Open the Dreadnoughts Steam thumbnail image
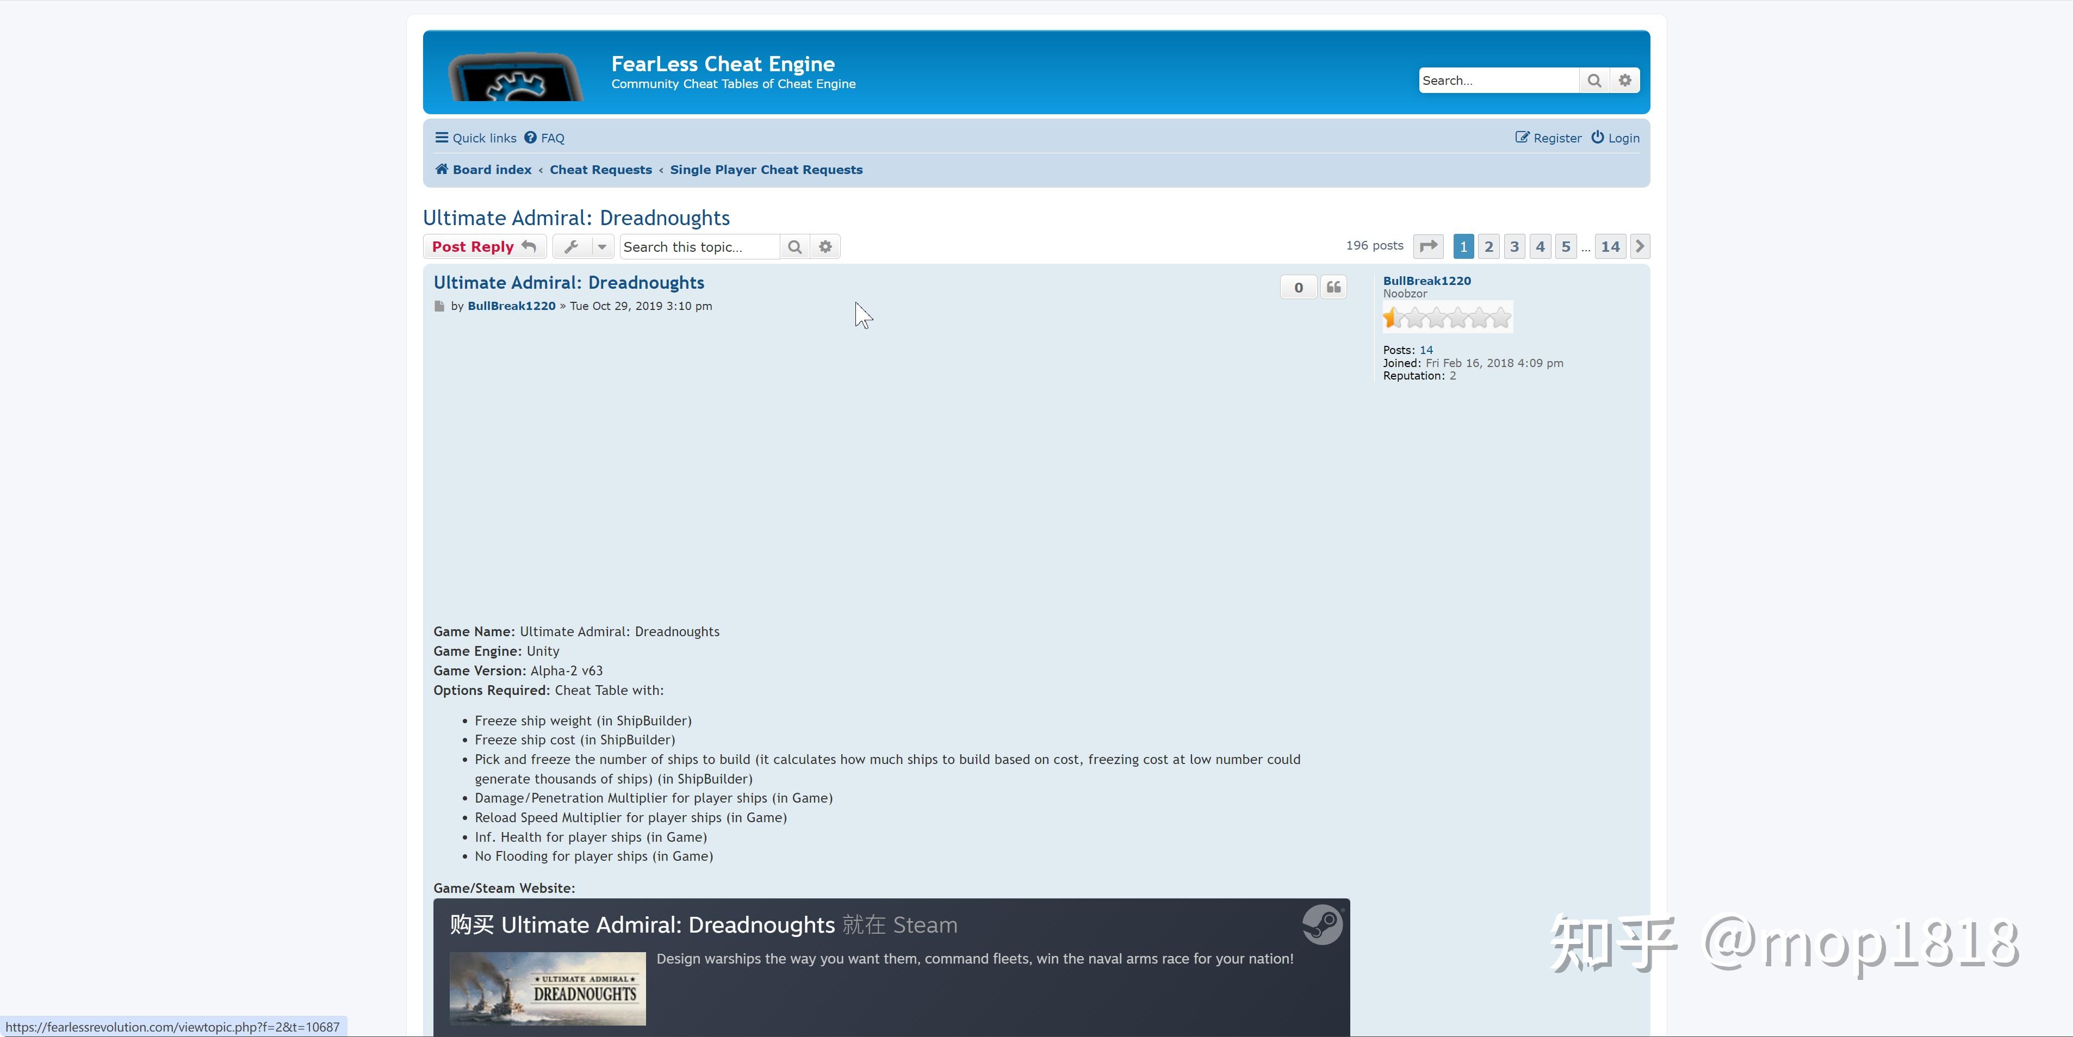The width and height of the screenshot is (2073, 1037). pyautogui.click(x=547, y=990)
